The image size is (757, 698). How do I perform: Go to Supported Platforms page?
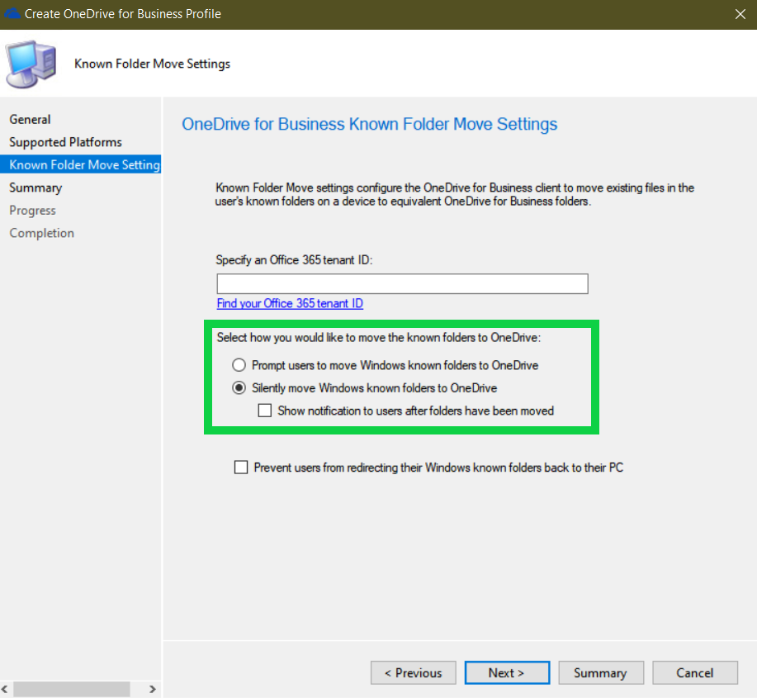tap(66, 142)
